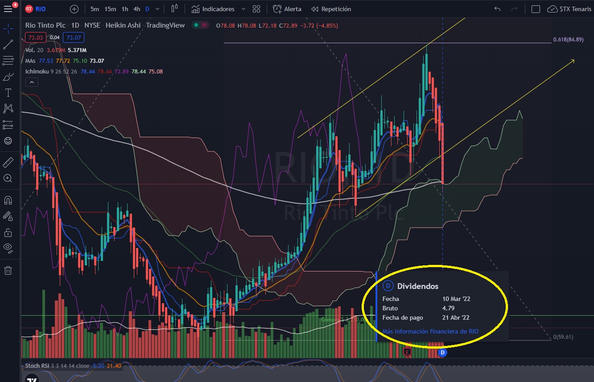Redo the chart action
The width and height of the screenshot is (594, 382).
coord(514,9)
